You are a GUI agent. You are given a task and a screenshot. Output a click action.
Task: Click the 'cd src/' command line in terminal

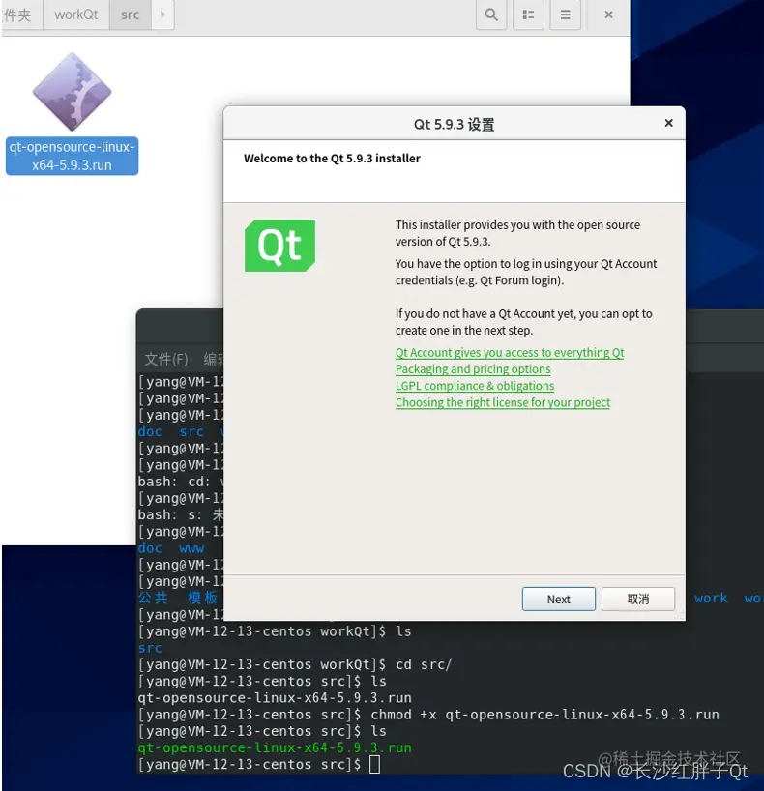[x=295, y=665]
